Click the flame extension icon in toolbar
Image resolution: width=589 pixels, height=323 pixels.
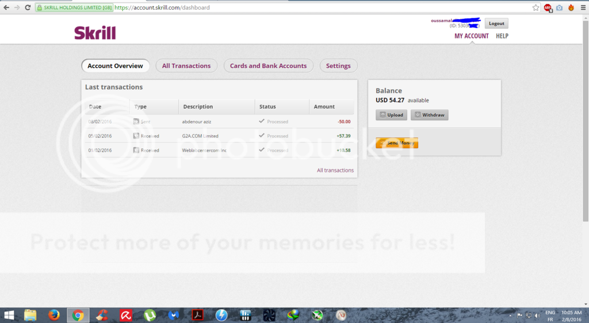point(571,7)
